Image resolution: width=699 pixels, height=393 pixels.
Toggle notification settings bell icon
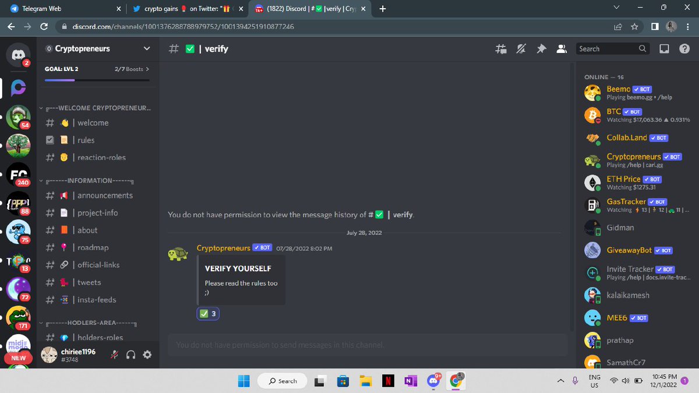tap(521, 49)
